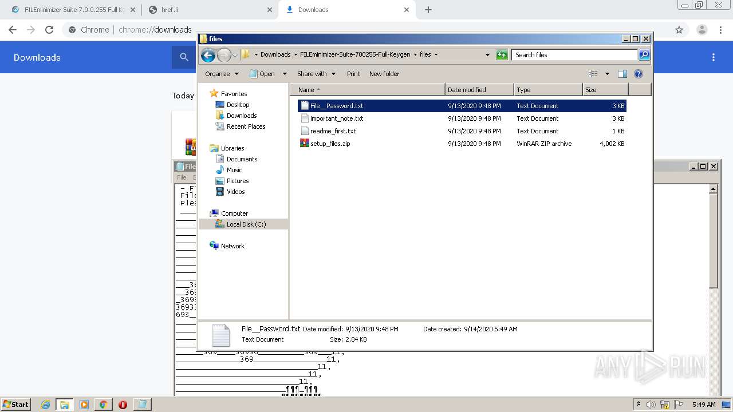
Task: Click Print in Explorer toolbar
Action: (x=353, y=74)
